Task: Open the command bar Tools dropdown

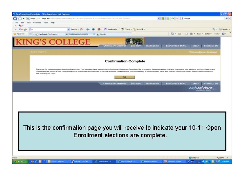Action: (217, 34)
